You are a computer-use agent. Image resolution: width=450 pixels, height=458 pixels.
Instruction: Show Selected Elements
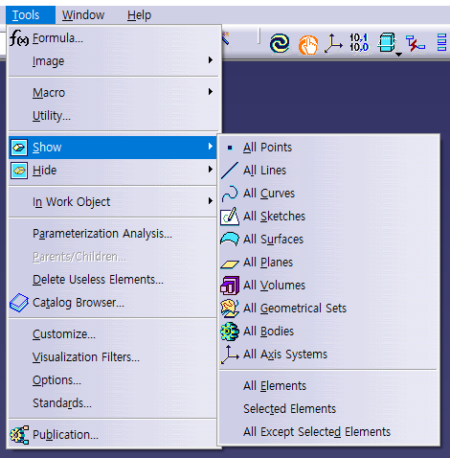[x=328, y=409]
